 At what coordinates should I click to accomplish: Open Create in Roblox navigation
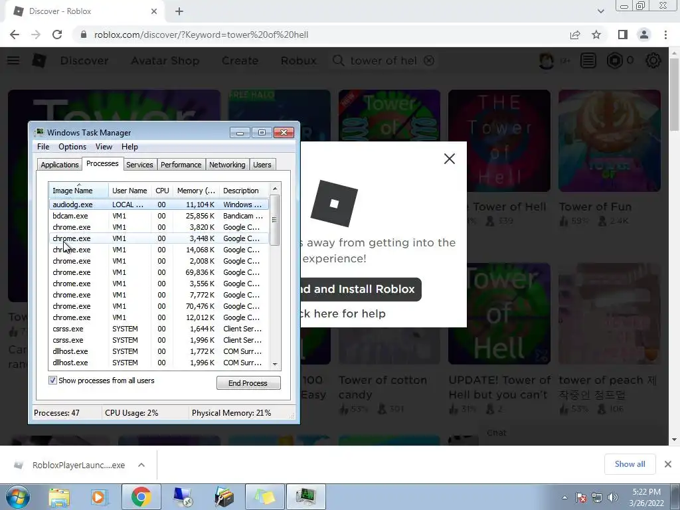(x=240, y=60)
